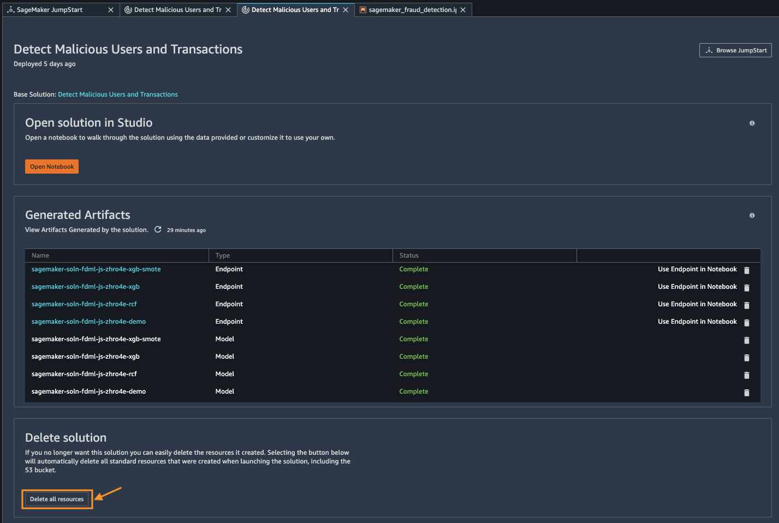Switch to the SageMaker JumpStart tab
This screenshot has height=523, width=779.
(50, 10)
